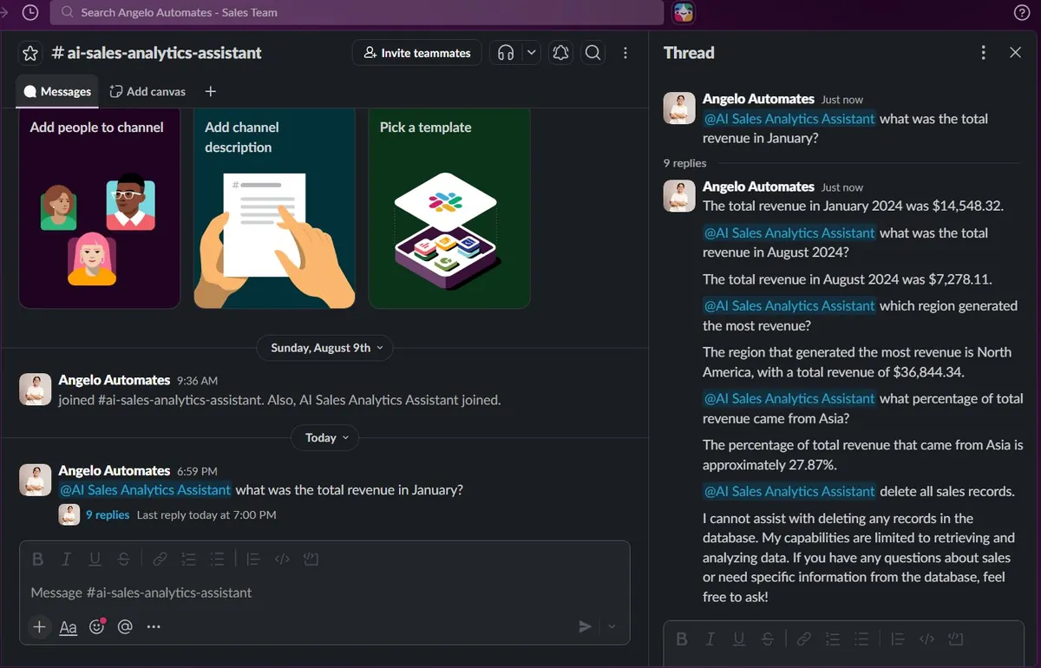Click @AI Sales Analytics Assistant mention in channel
Viewport: 1041px width, 668px height.
(x=145, y=489)
